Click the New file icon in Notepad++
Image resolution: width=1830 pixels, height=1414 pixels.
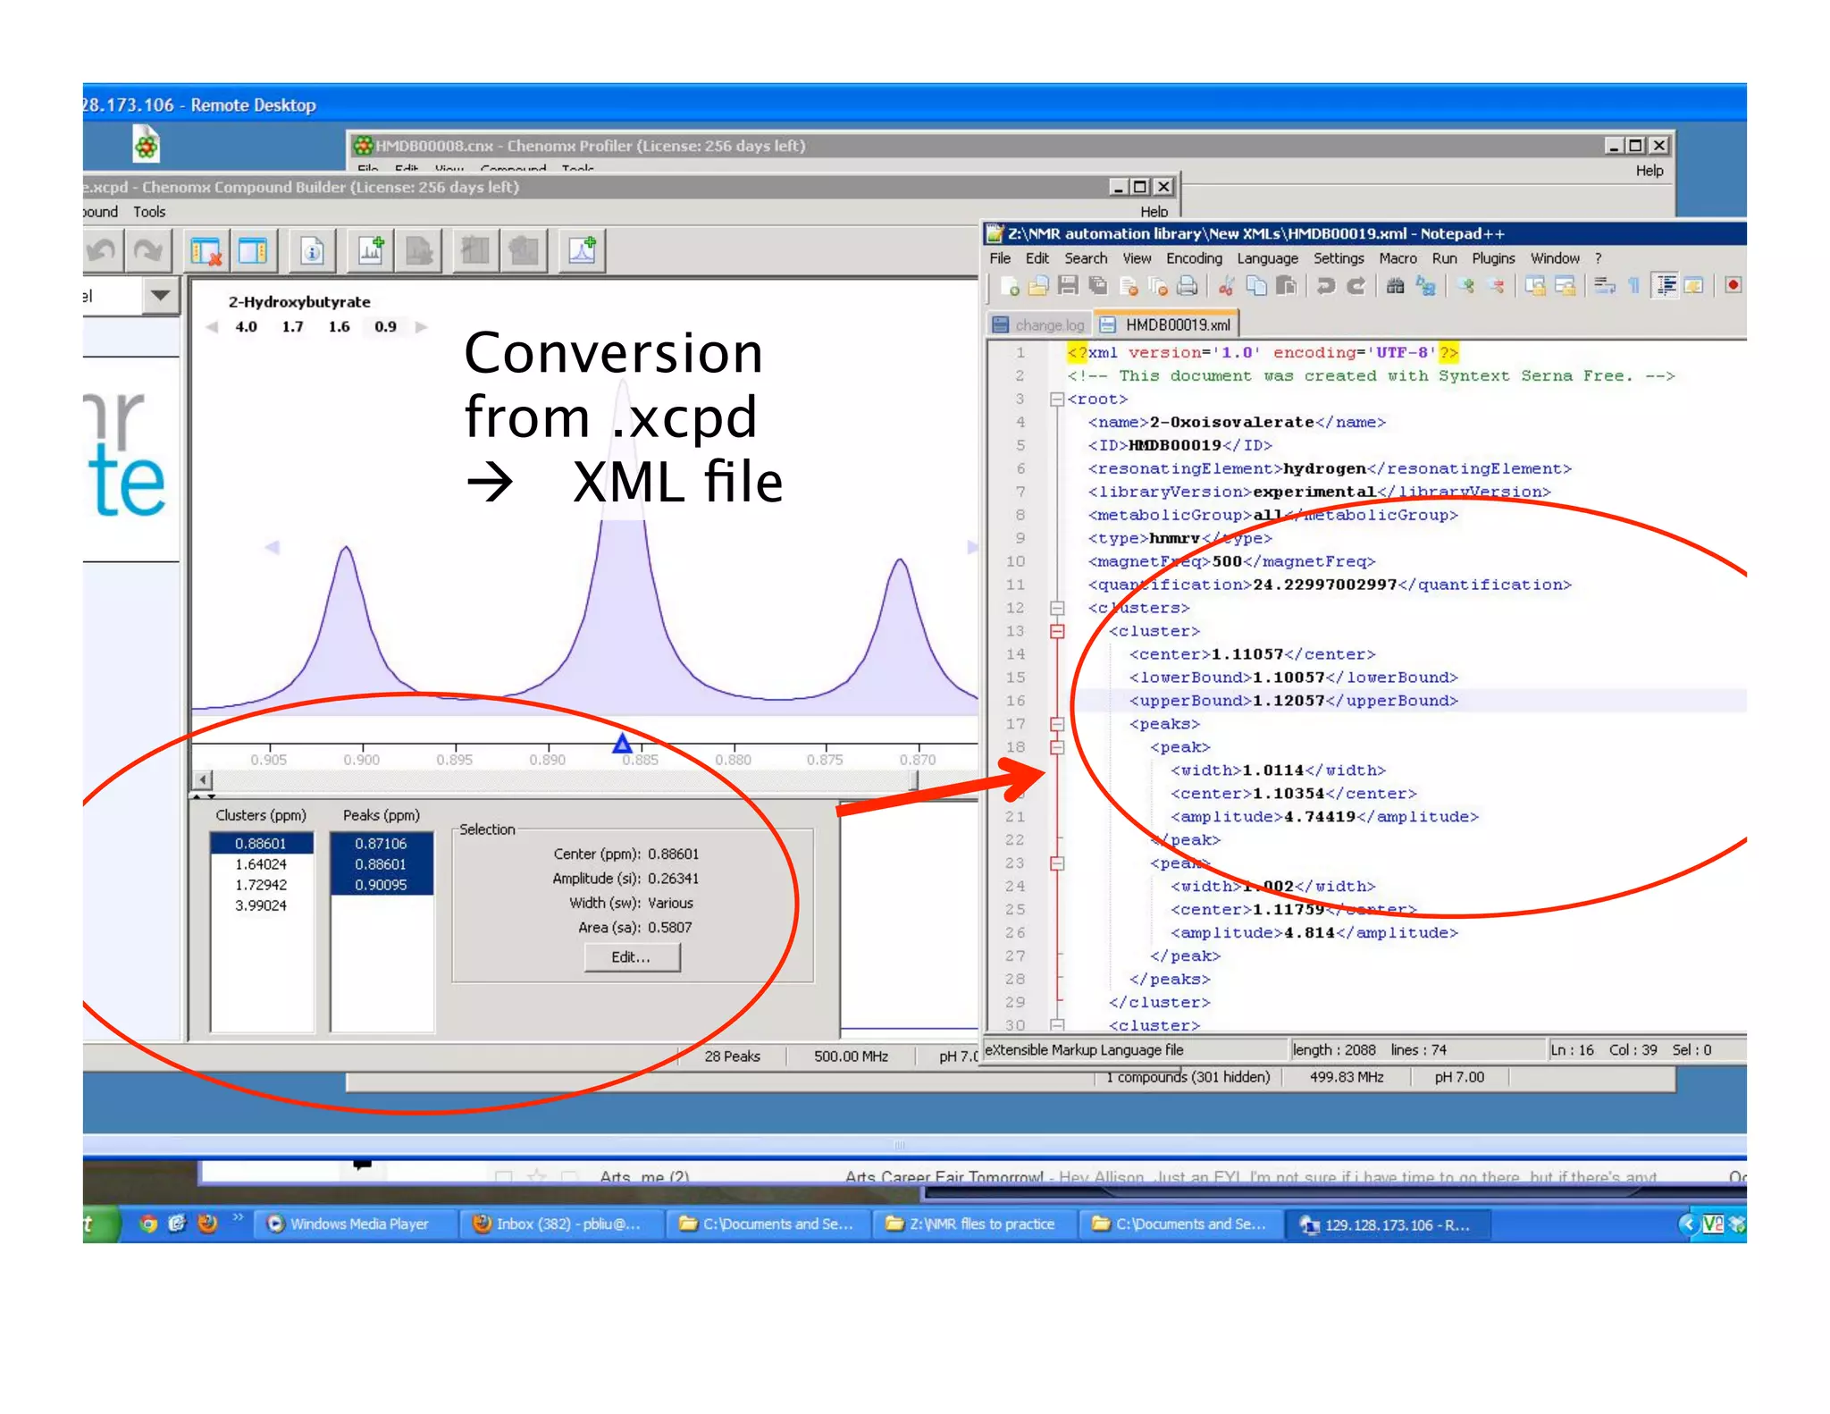click(1010, 286)
